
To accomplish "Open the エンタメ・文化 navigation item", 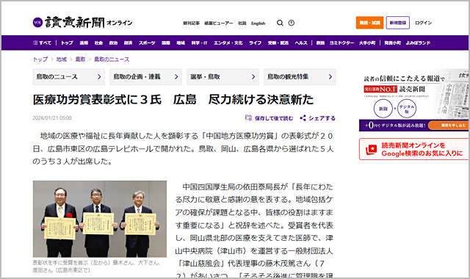I will [228, 43].
